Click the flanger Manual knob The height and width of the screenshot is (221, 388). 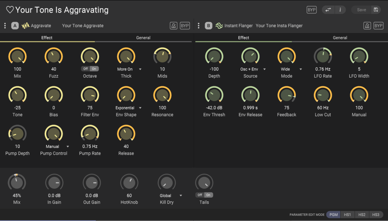(359, 95)
